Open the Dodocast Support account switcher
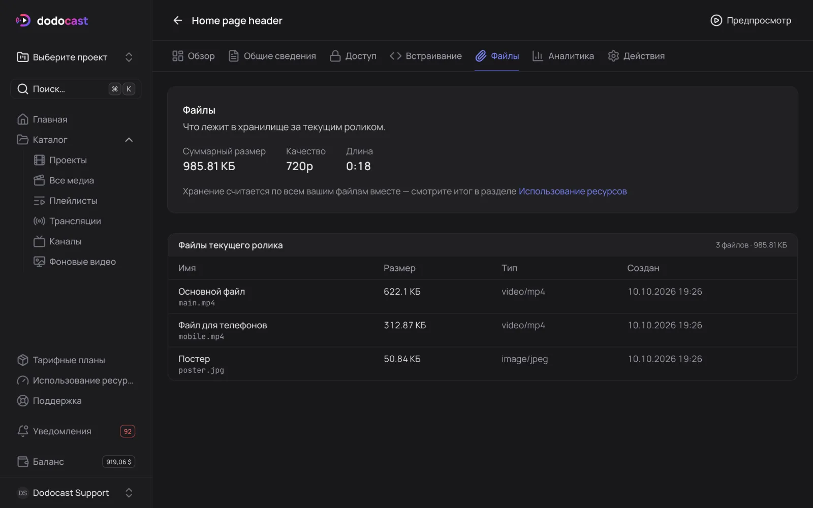 [x=76, y=493]
